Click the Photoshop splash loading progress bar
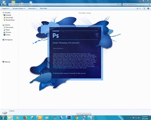Image resolution: width=151 pixels, height=120 pixels. (75, 31)
